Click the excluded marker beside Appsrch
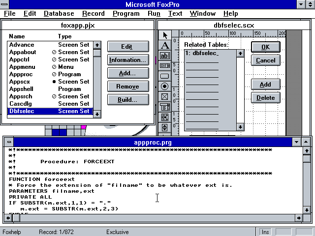Image resolution: width=315 pixels, height=236 pixels. coord(54,96)
